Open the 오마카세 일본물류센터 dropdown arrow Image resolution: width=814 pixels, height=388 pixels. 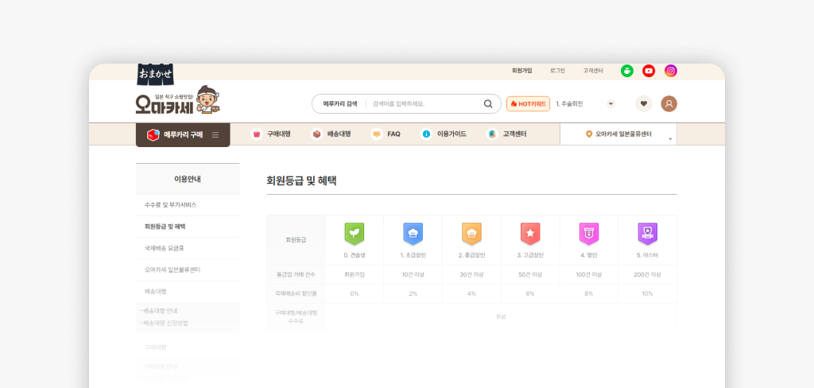click(x=670, y=139)
